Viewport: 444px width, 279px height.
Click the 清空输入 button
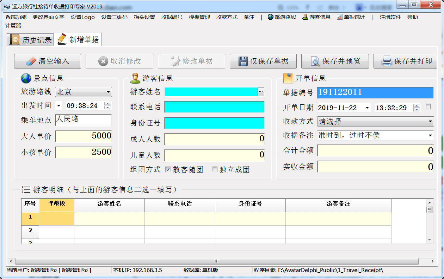coord(48,61)
